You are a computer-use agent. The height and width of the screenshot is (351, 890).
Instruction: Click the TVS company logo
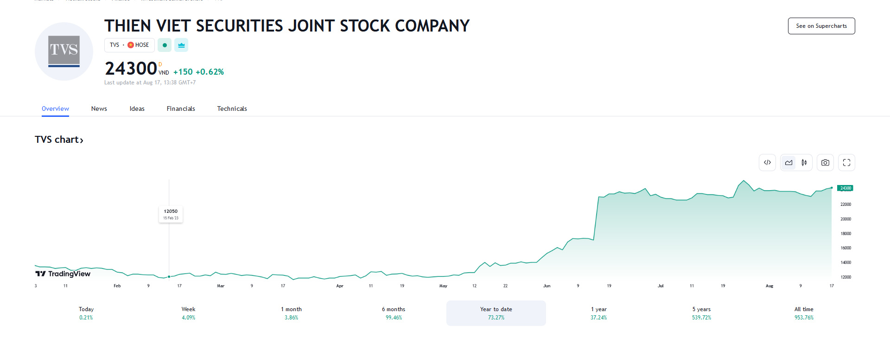pyautogui.click(x=64, y=51)
